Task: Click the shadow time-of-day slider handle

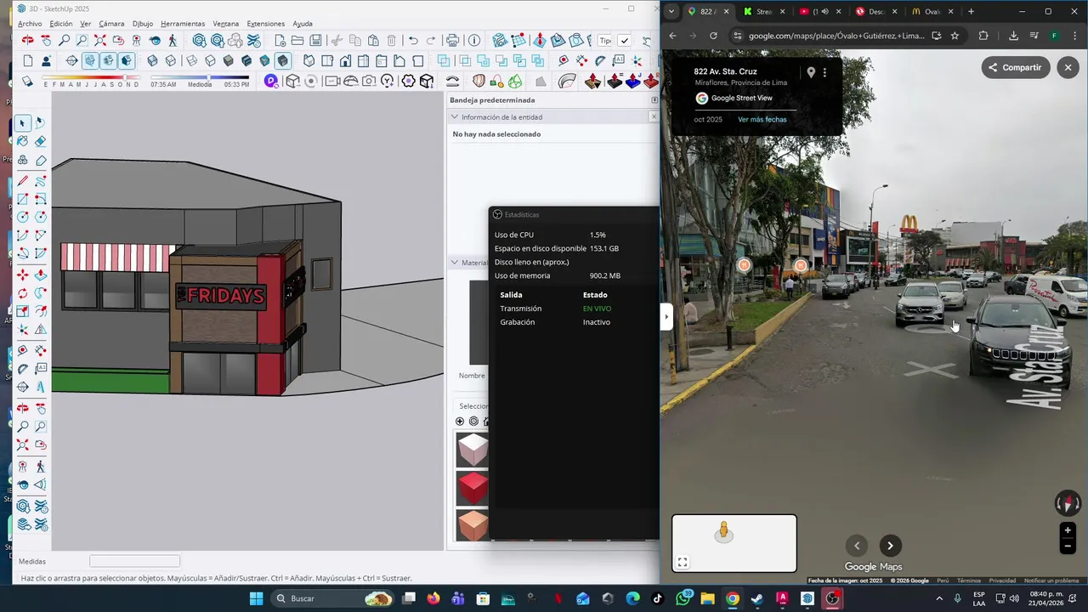Action: coord(208,78)
